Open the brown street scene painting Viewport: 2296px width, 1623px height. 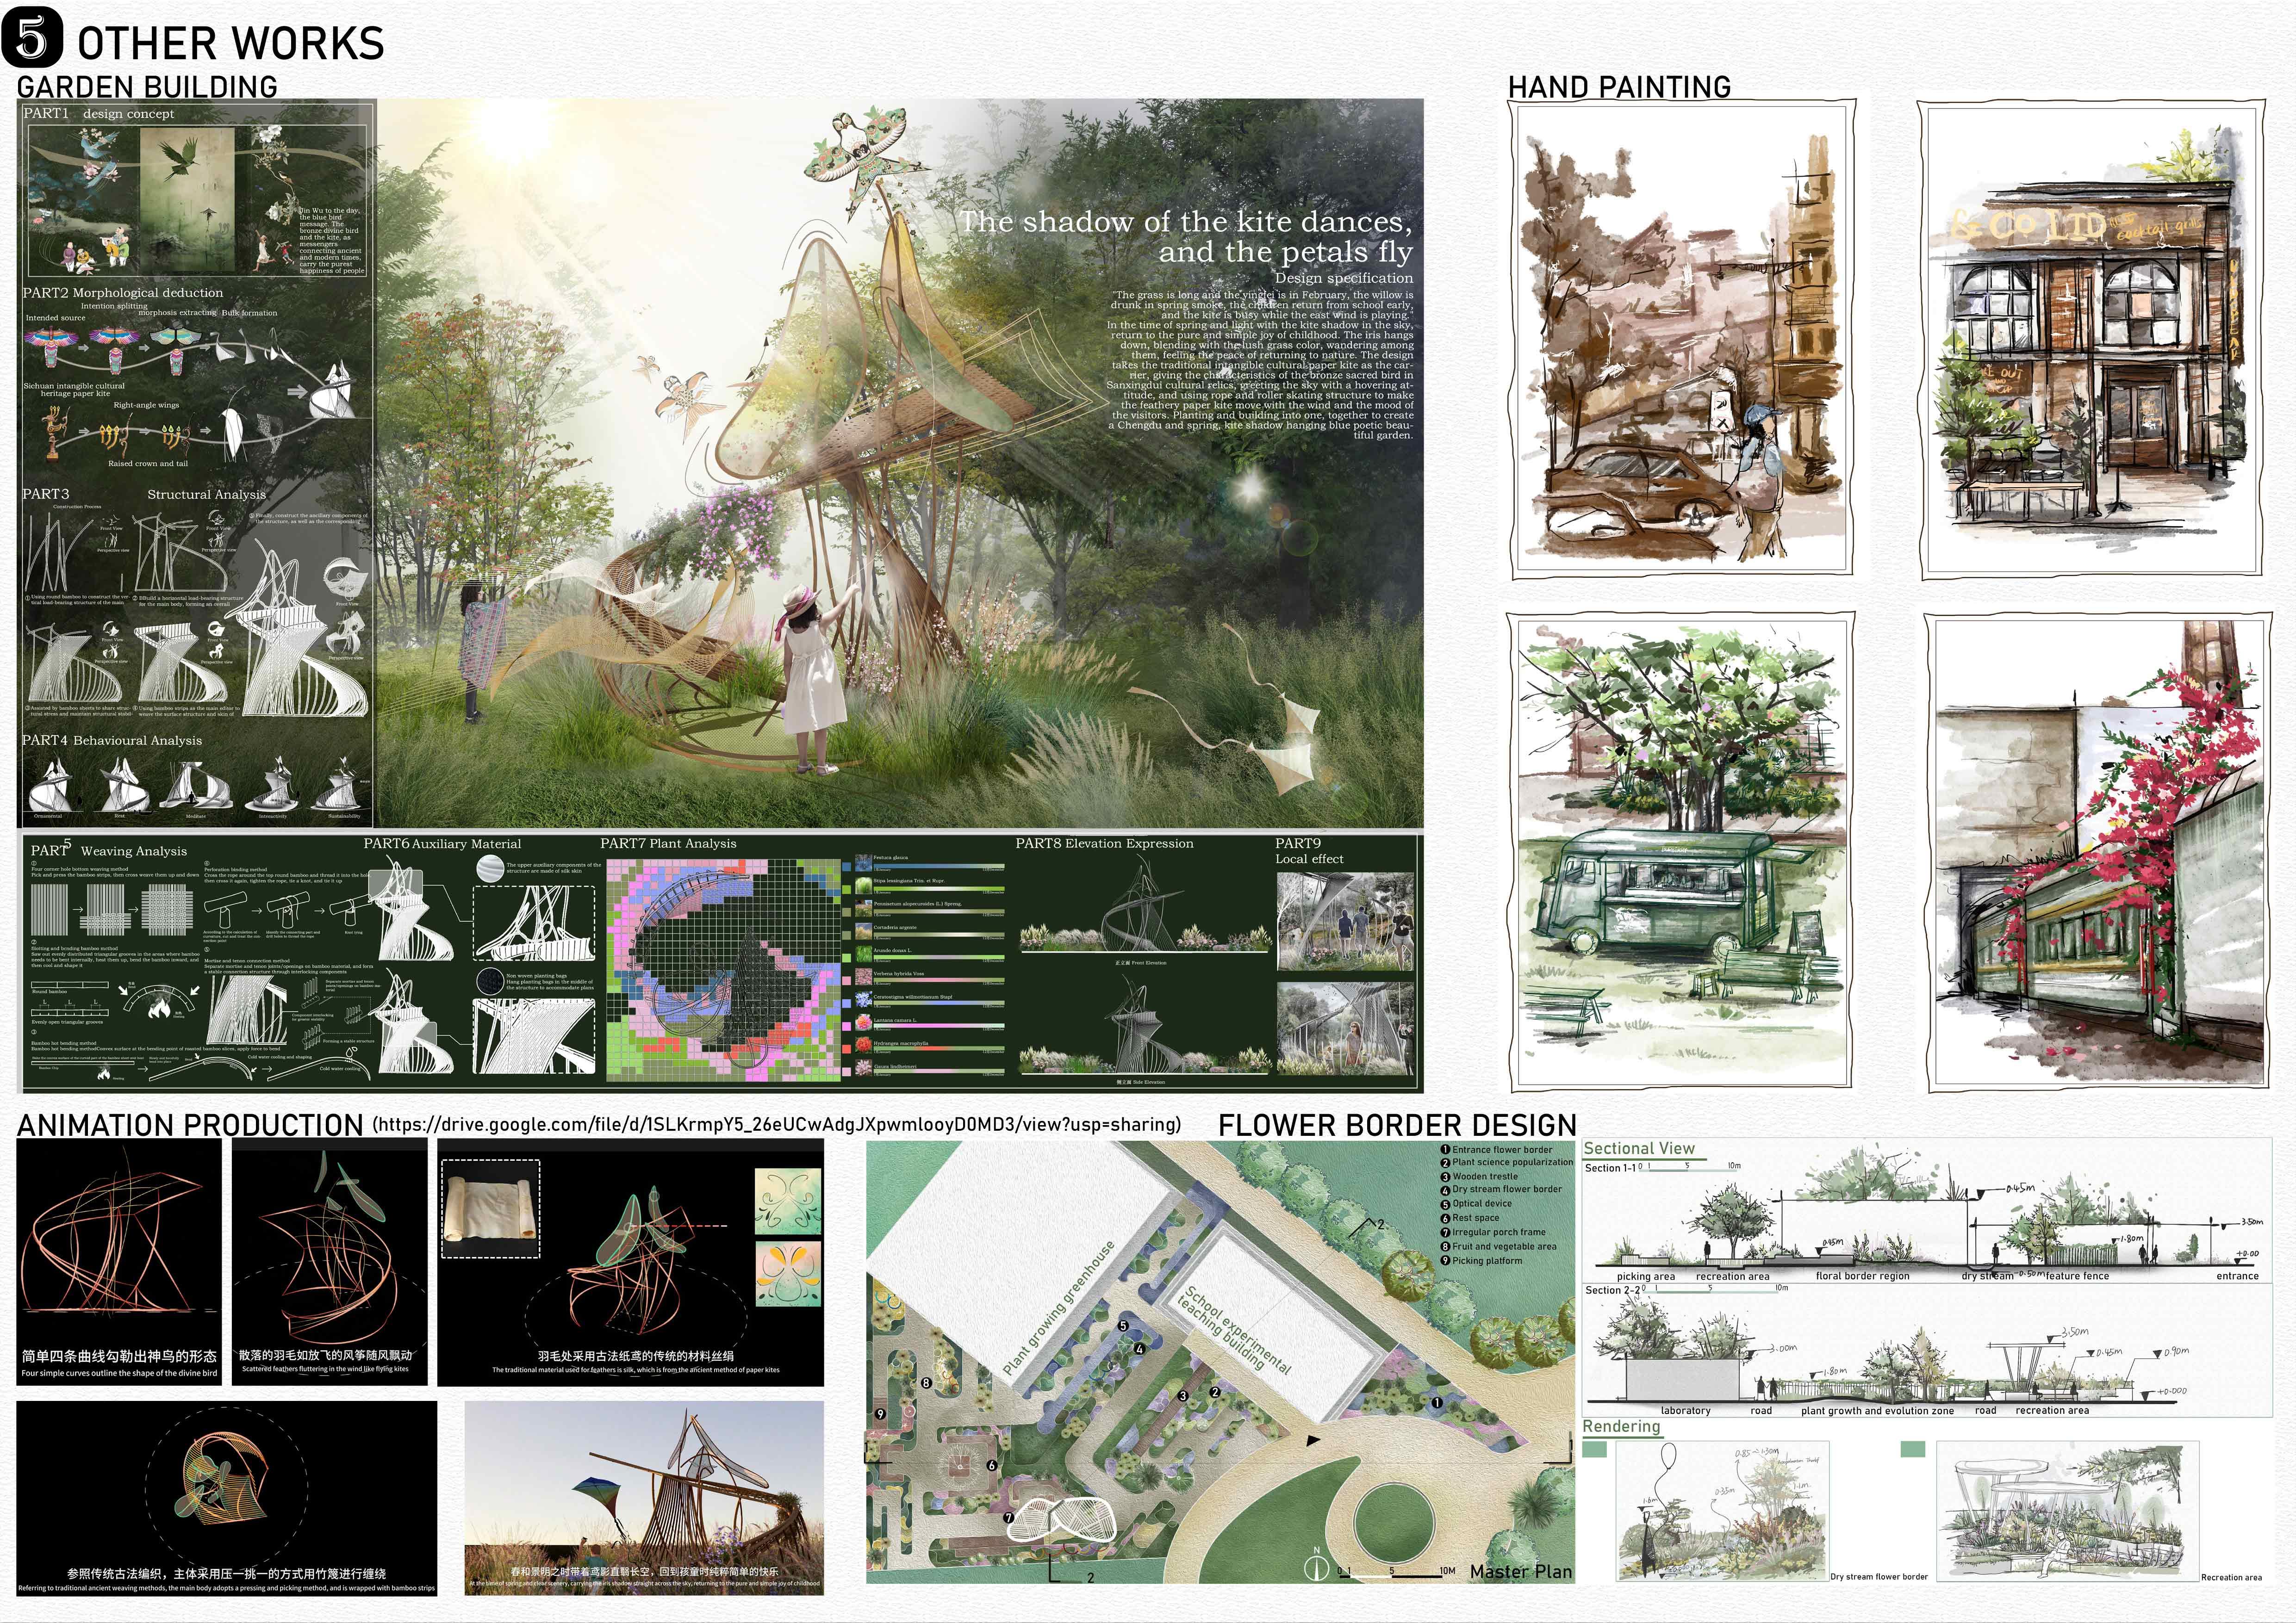(1681, 340)
